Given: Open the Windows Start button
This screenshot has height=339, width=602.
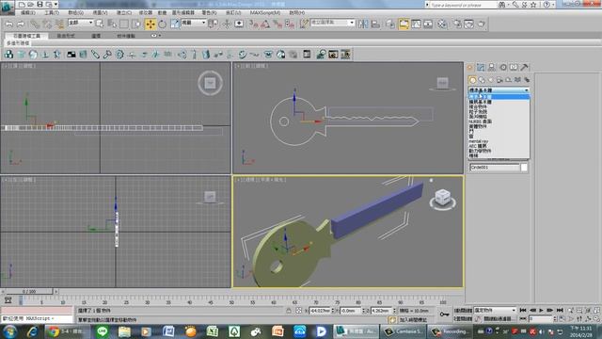Looking at the screenshot, I should pyautogui.click(x=9, y=331).
